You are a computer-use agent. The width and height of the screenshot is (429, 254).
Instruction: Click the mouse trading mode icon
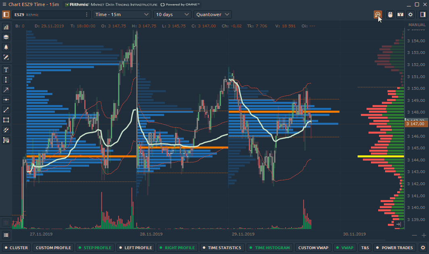click(x=389, y=14)
